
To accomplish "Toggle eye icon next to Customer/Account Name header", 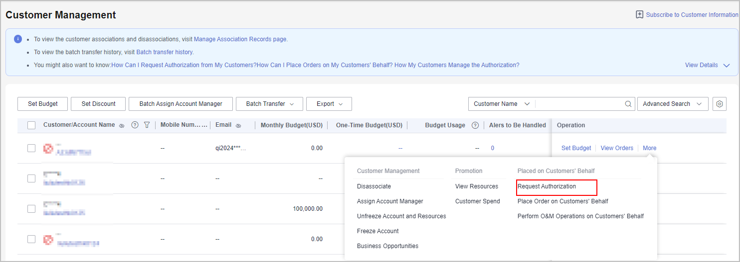I will [122, 126].
